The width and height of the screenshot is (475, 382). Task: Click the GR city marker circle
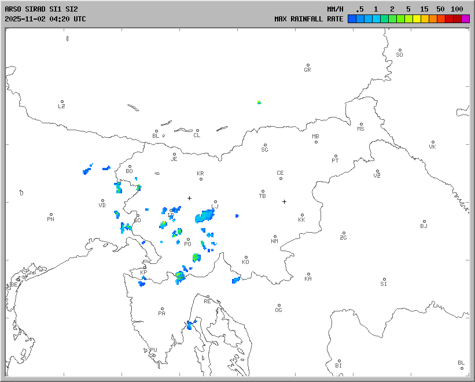pos(308,65)
